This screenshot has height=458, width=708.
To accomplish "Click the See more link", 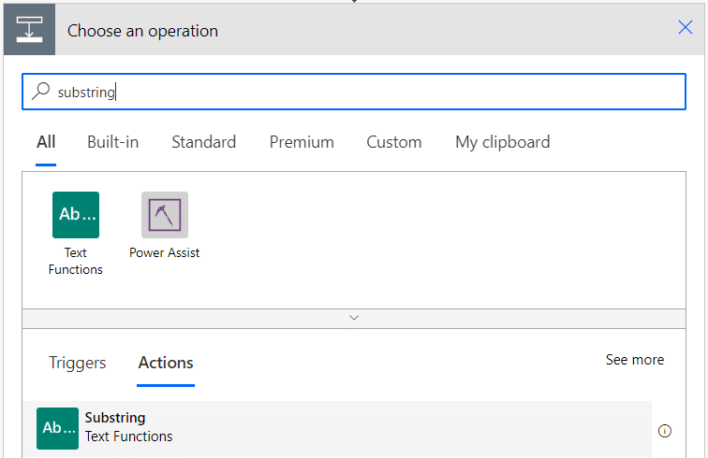I will pyautogui.click(x=635, y=360).
